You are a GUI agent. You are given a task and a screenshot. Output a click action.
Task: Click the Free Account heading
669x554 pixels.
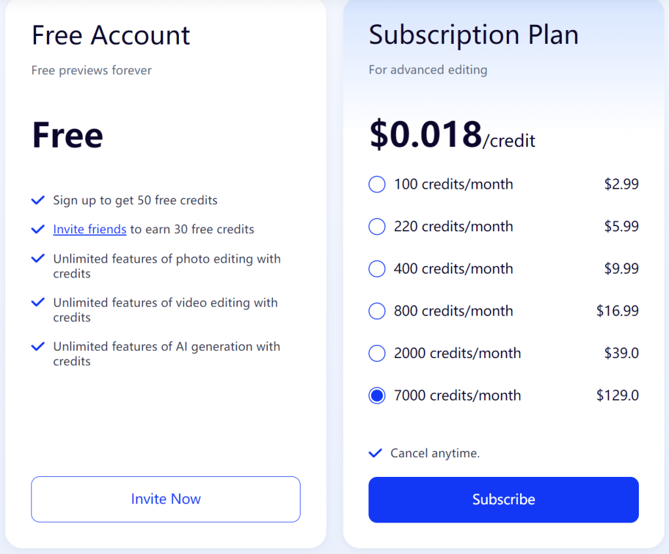[x=110, y=36]
